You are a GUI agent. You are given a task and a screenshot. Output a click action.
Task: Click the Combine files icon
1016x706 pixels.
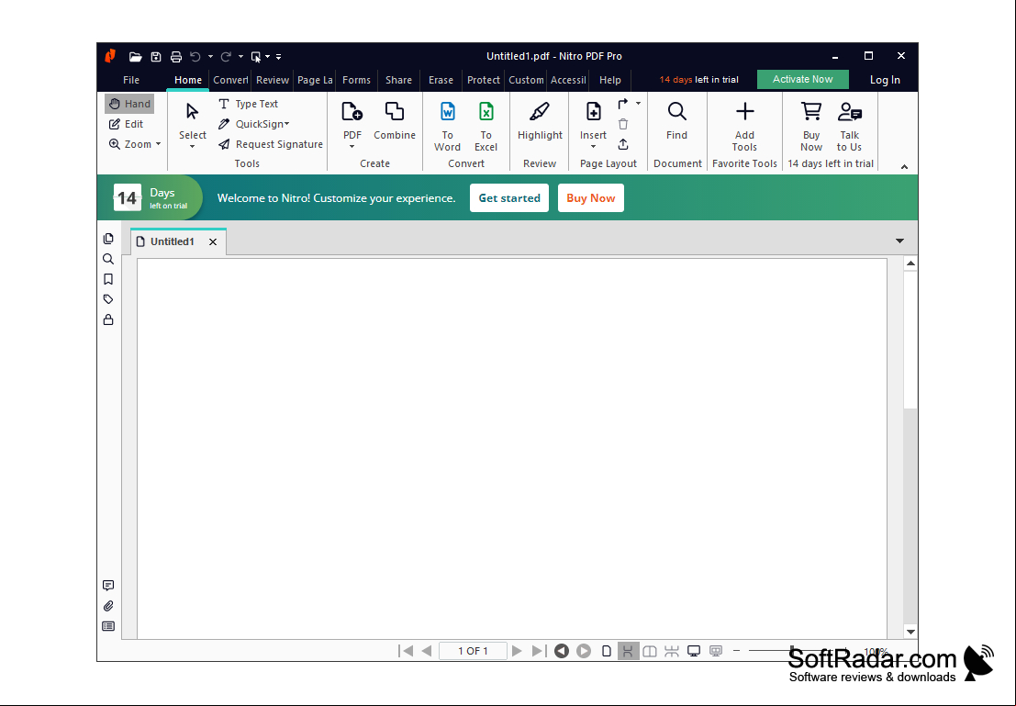click(x=394, y=120)
